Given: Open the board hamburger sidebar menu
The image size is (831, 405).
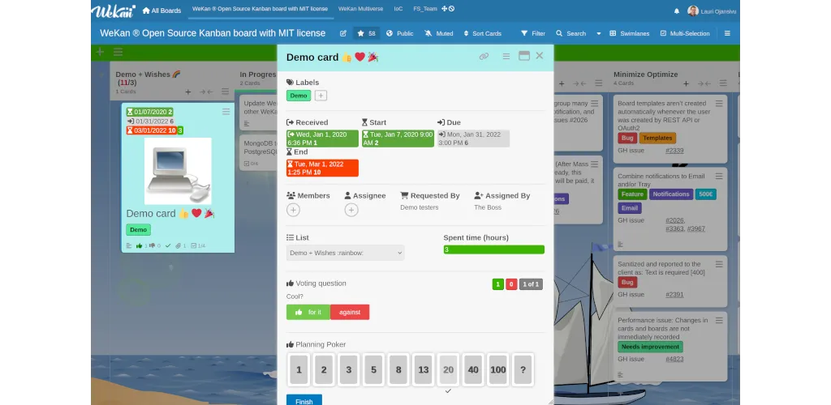Looking at the screenshot, I should (x=727, y=33).
